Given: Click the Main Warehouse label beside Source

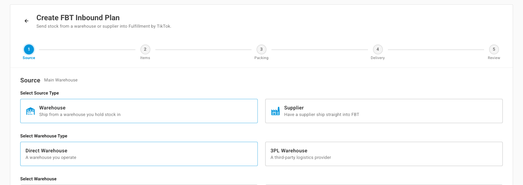Looking at the screenshot, I should tap(61, 80).
